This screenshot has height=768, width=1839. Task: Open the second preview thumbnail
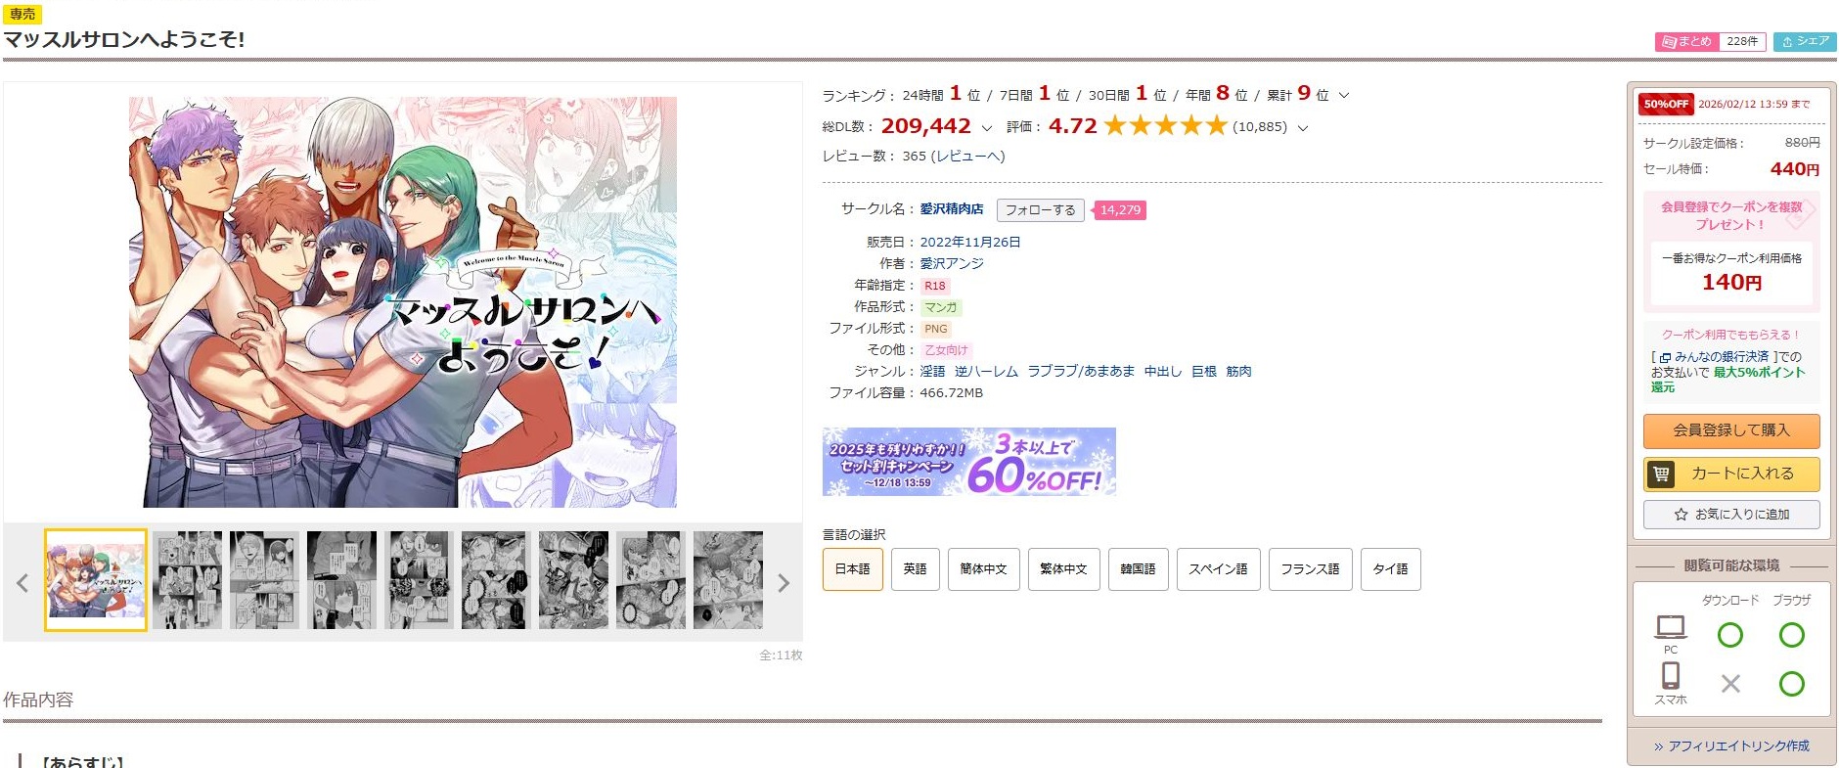pos(188,580)
